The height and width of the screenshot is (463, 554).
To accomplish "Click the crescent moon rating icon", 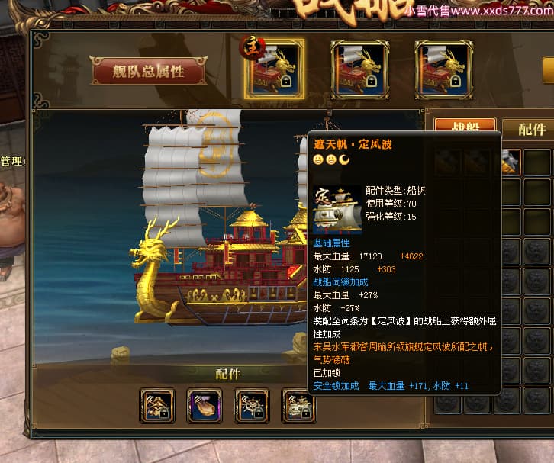I will tap(344, 159).
